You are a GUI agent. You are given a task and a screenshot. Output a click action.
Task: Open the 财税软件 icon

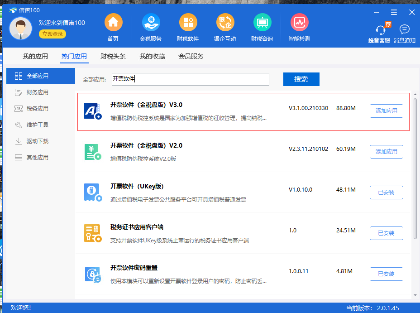(188, 22)
